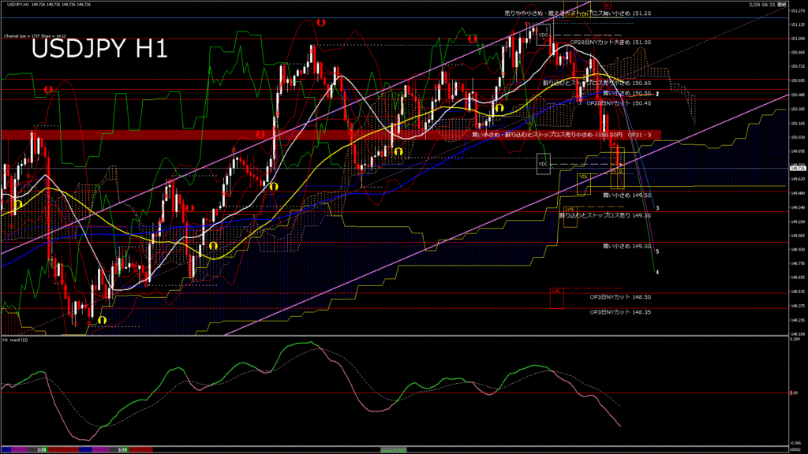The image size is (808, 454).
Task: Click the large USDJPY H1 title text
Action: tap(99, 50)
